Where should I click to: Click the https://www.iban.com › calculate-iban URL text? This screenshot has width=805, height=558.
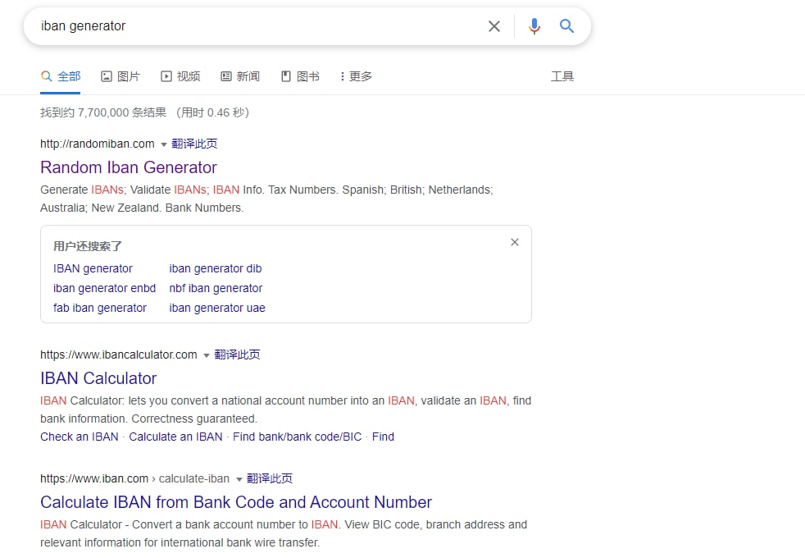point(135,478)
